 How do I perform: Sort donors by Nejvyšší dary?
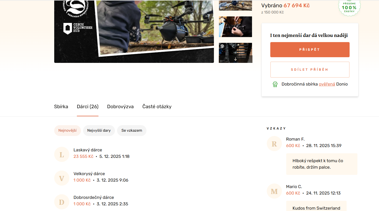pos(99,131)
